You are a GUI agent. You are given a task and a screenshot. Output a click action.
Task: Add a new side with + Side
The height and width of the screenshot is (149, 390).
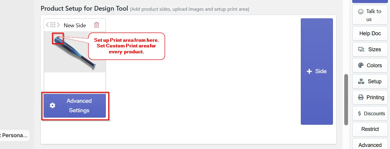pos(317,71)
